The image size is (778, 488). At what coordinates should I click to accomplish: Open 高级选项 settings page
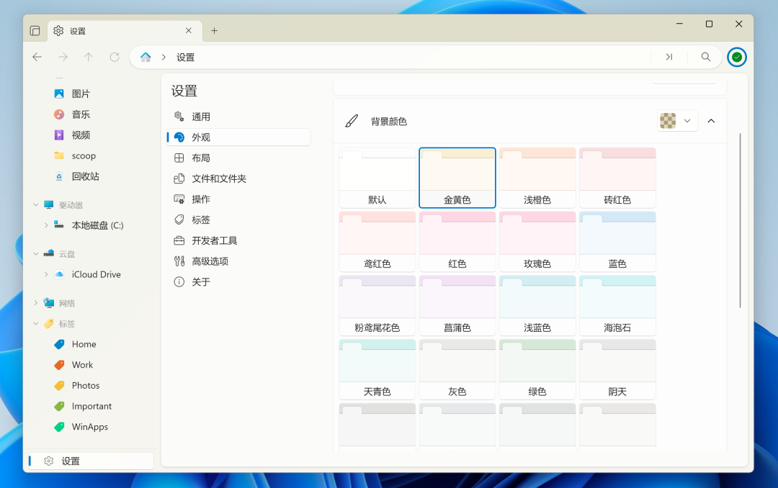click(x=238, y=261)
